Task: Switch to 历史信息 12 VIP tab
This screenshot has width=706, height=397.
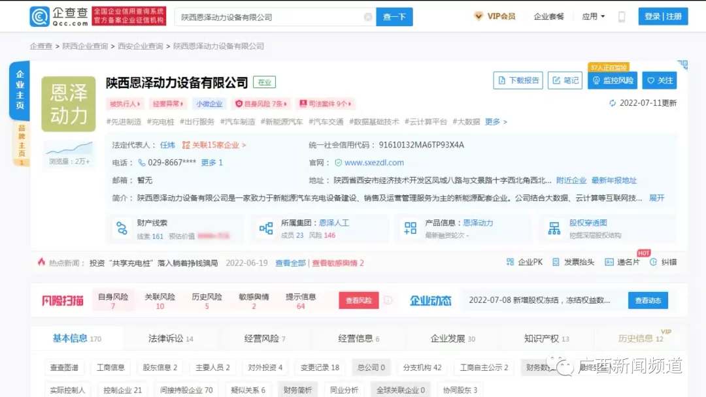Action: (x=641, y=338)
